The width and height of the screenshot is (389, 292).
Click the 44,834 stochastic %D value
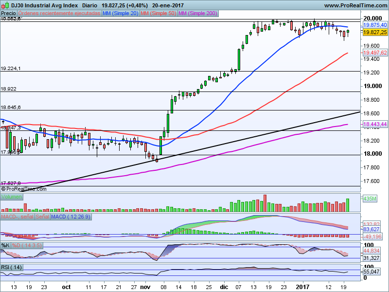(371, 251)
